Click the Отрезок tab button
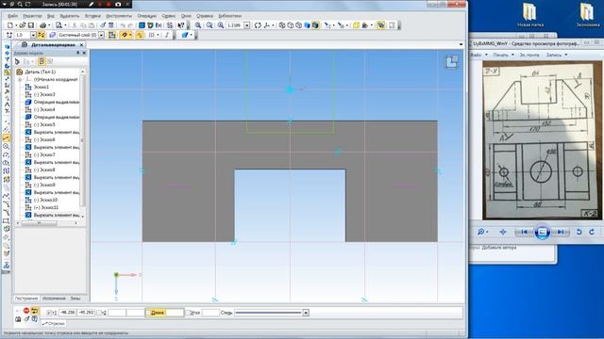 click(54, 324)
